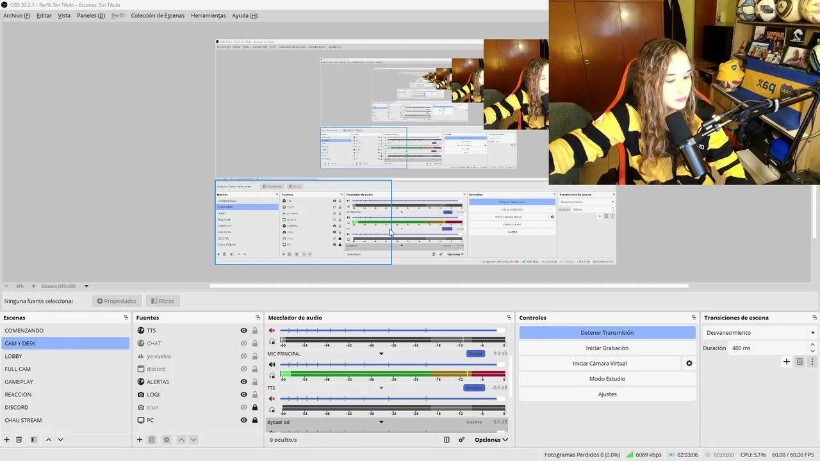Expand MIC PRINCIPAL channel options arrow
This screenshot has width=820, height=461.
pyautogui.click(x=381, y=353)
